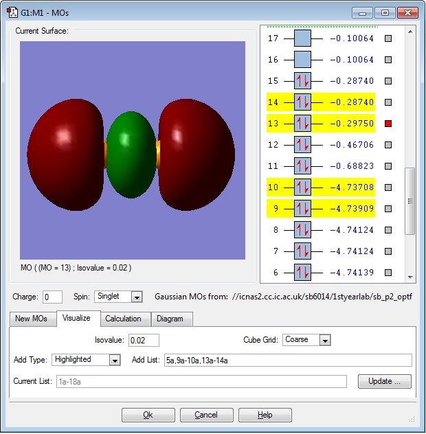Click the occupied orbital box for MO 9
The width and height of the screenshot is (426, 434).
pos(302,209)
